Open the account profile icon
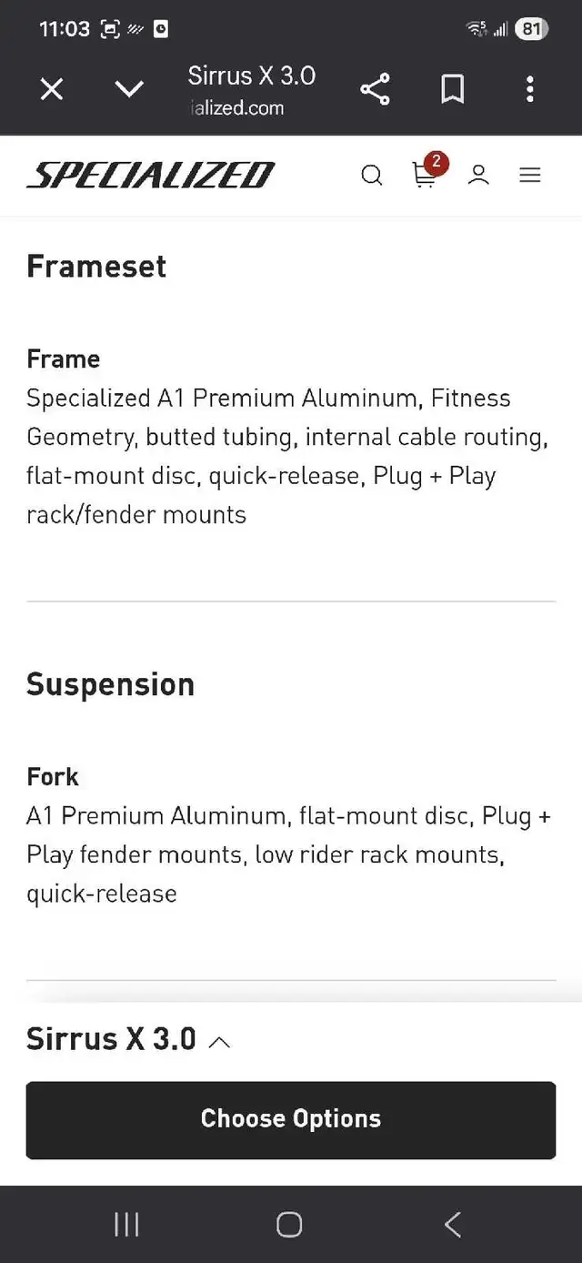 pos(478,176)
